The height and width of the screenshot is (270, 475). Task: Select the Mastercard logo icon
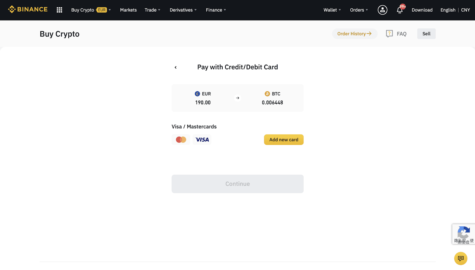(181, 140)
